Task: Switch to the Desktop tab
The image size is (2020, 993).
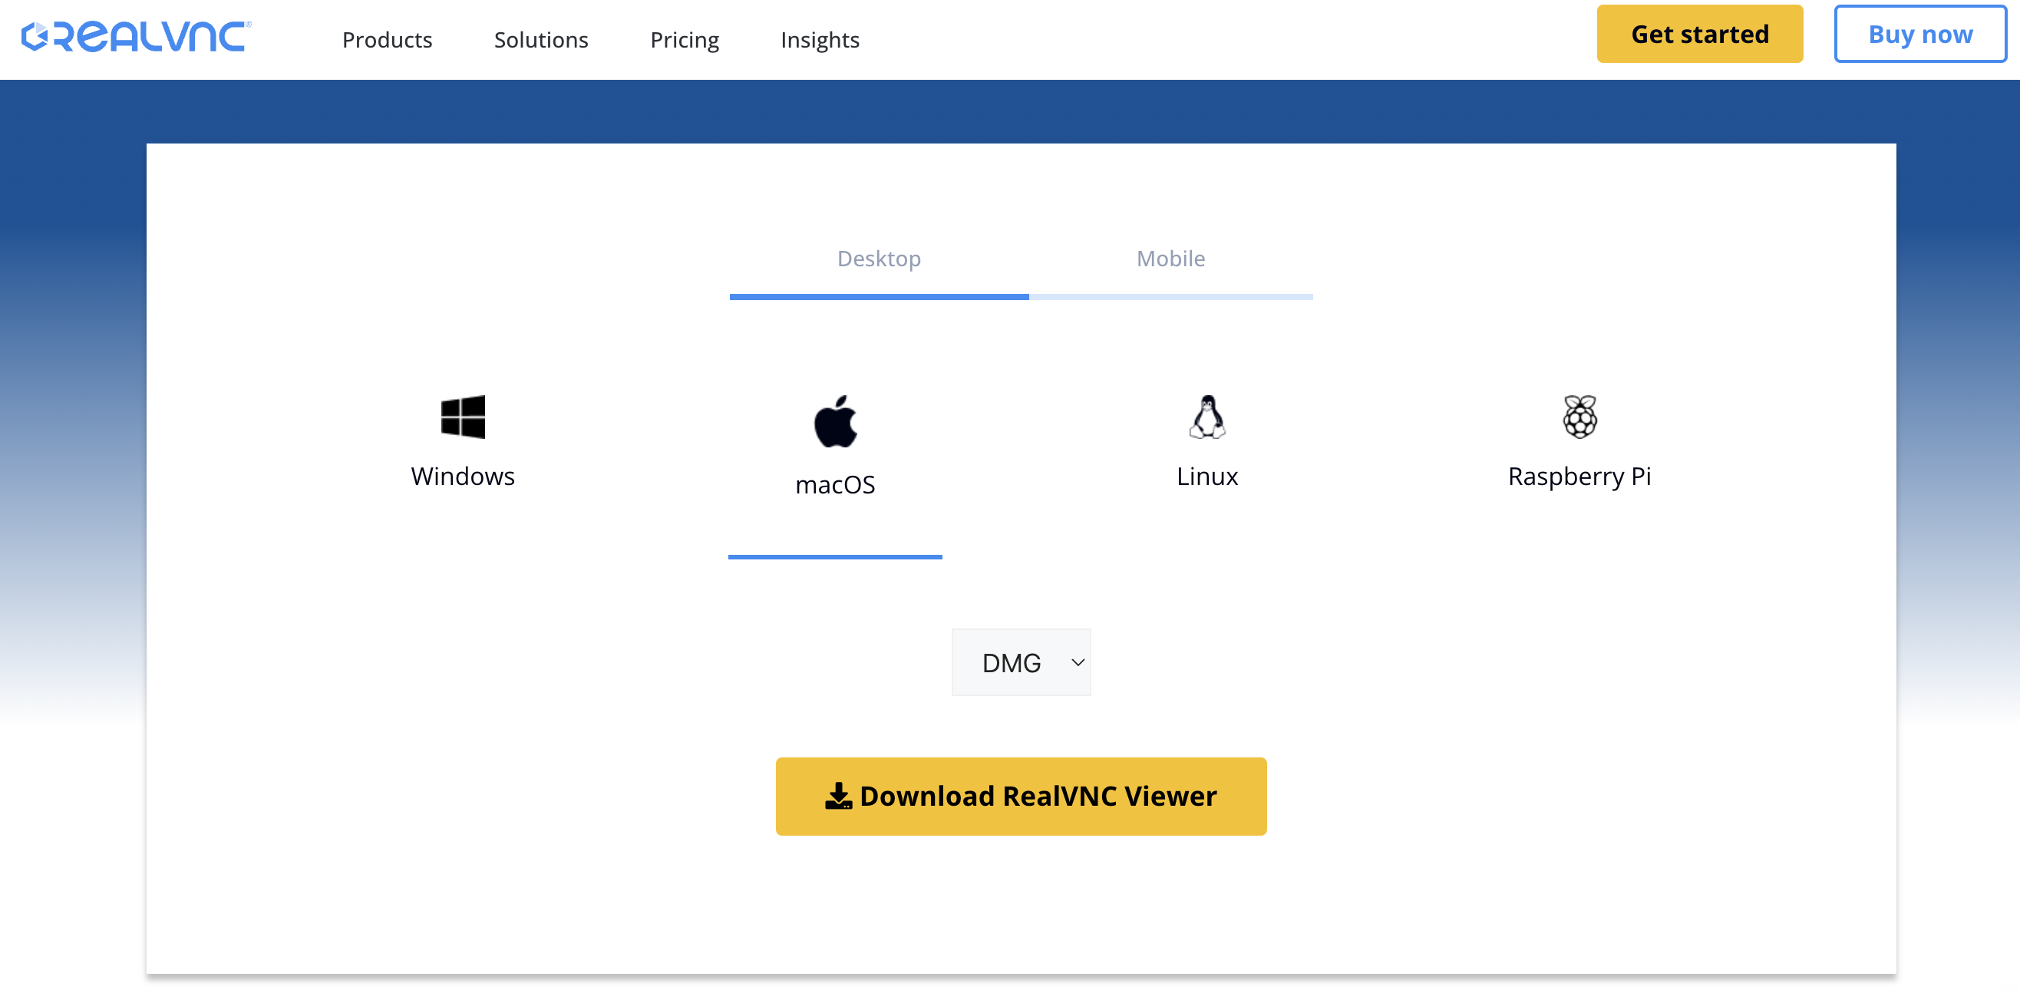Action: click(878, 258)
